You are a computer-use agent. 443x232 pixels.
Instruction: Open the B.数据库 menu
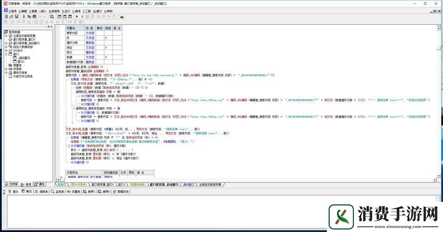(54, 11)
